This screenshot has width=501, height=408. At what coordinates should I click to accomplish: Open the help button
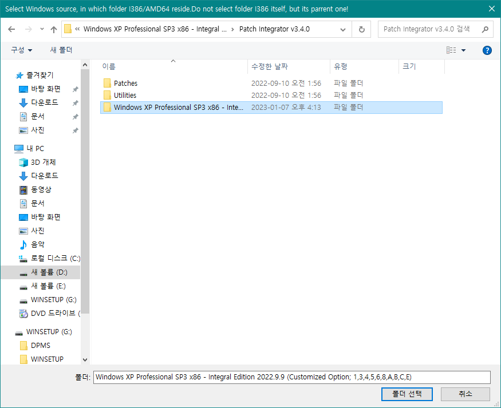[487, 50]
